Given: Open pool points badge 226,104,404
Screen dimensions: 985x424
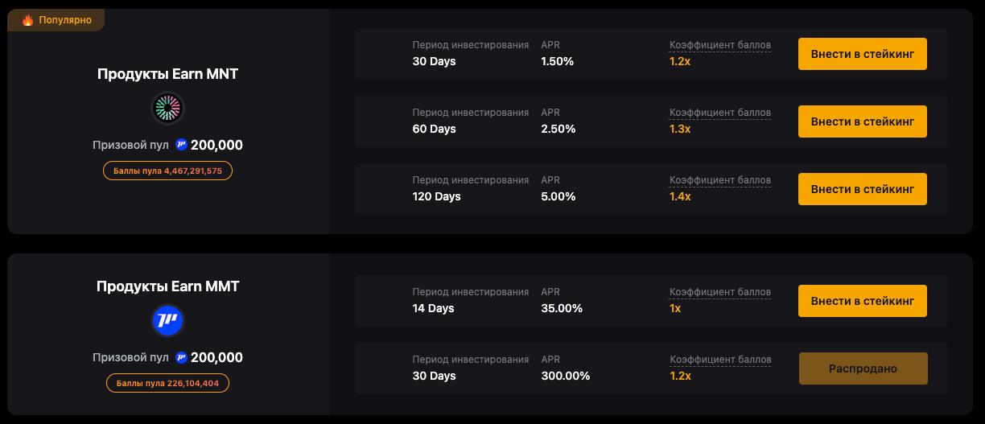Looking at the screenshot, I should click(167, 383).
